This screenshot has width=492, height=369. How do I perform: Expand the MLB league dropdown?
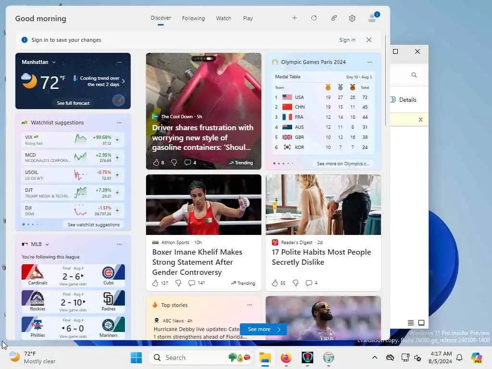pyautogui.click(x=47, y=244)
